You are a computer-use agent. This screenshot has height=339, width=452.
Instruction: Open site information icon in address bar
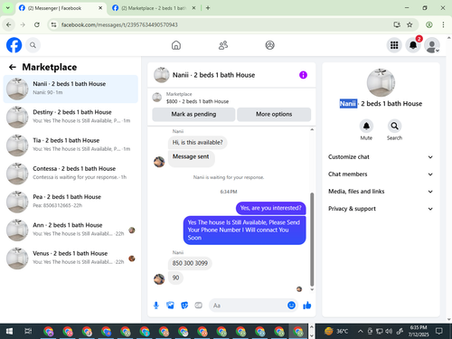pos(53,24)
